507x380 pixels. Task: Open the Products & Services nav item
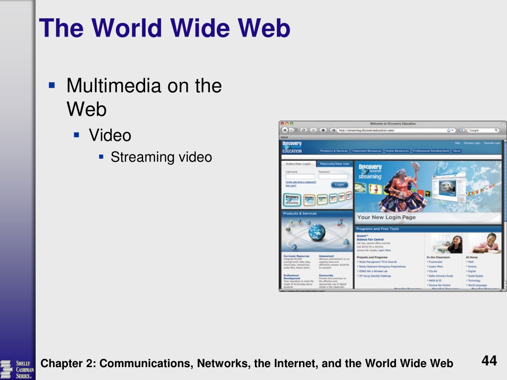(334, 151)
